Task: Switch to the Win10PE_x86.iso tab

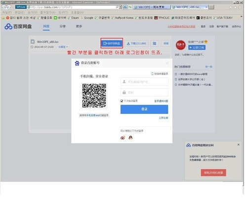Action: click(190, 7)
